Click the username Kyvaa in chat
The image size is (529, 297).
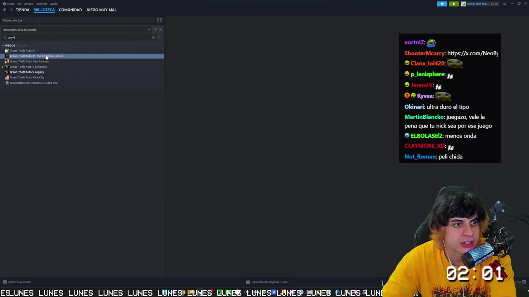pyautogui.click(x=425, y=96)
